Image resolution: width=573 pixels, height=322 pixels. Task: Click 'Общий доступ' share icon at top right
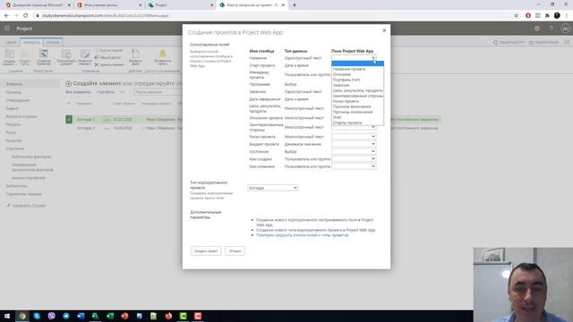(509, 42)
